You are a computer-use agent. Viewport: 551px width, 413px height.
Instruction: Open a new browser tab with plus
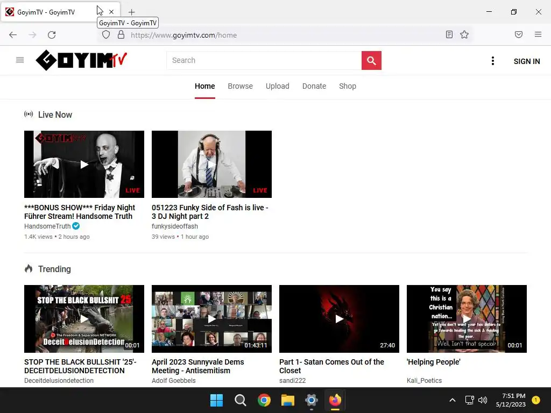pyautogui.click(x=131, y=12)
